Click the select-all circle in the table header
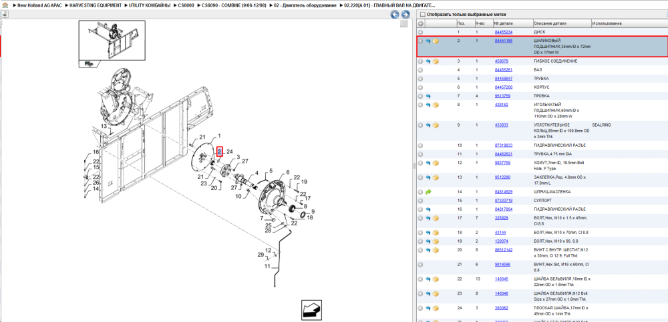Image resolution: width=668 pixels, height=322 pixels. pyautogui.click(x=420, y=23)
